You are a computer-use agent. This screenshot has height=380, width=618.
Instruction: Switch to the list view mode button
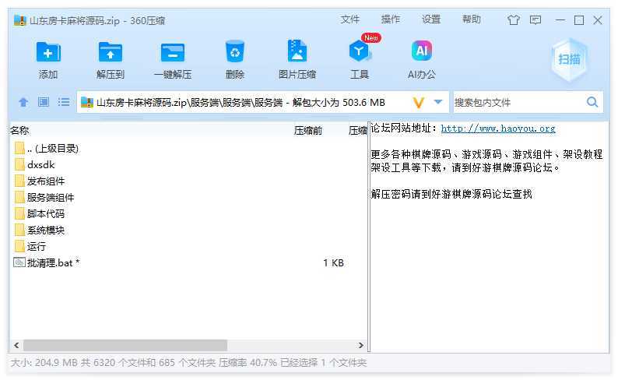(64, 102)
